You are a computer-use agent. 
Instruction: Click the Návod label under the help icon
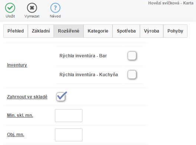55,16
